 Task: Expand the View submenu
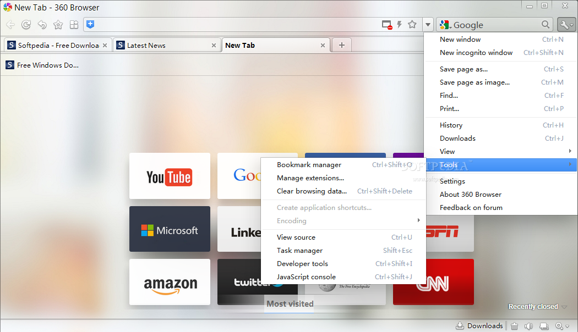[x=501, y=152]
